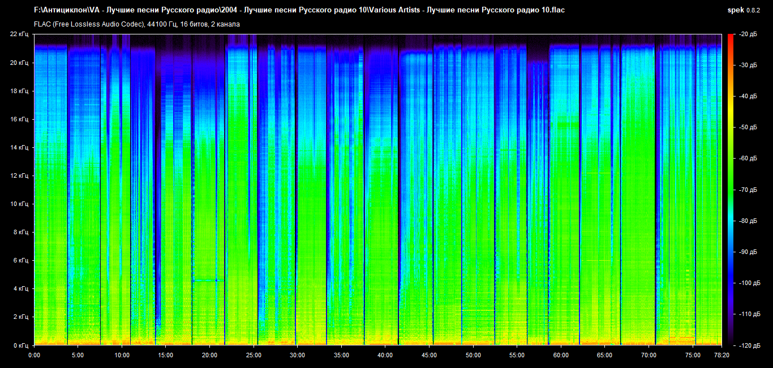The image size is (773, 368).
Task: Click the 12 кГц frequency label
Action: tap(20, 176)
